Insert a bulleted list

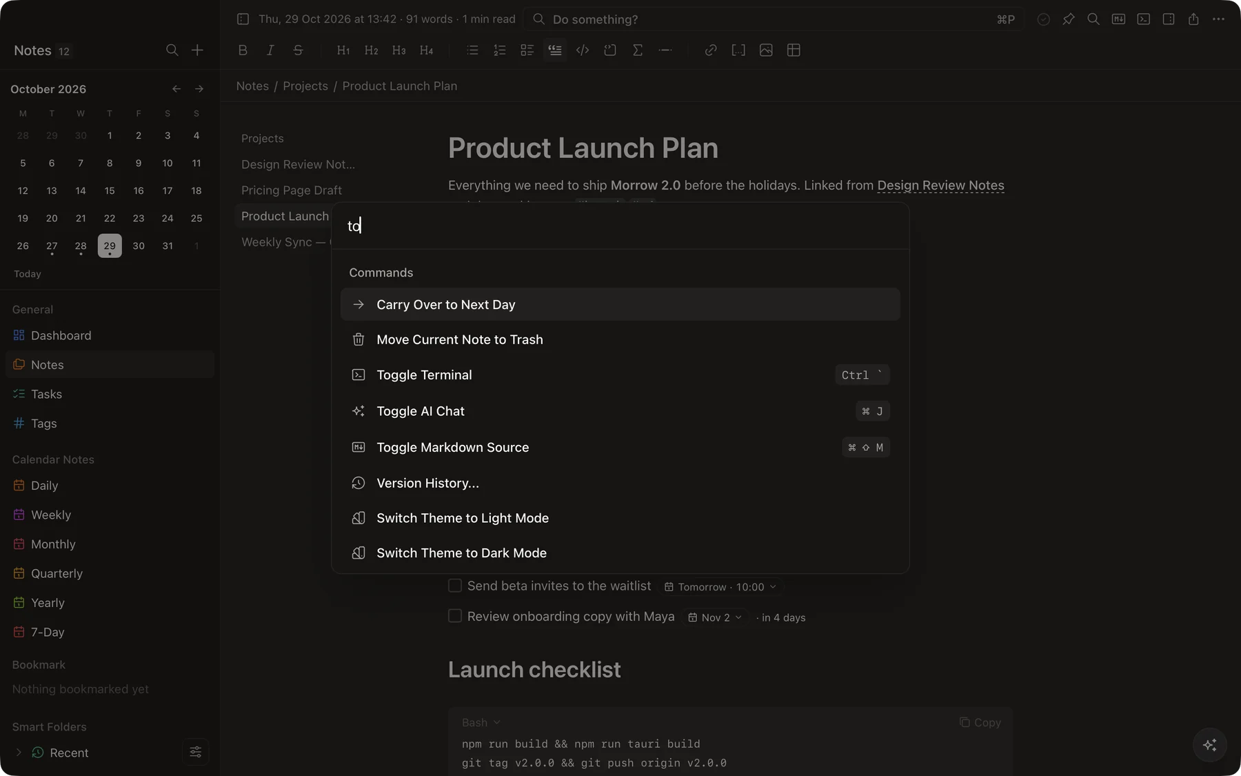[472, 50]
